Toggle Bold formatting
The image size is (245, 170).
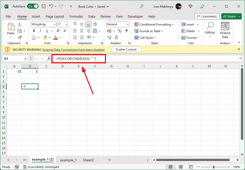(x=34, y=31)
